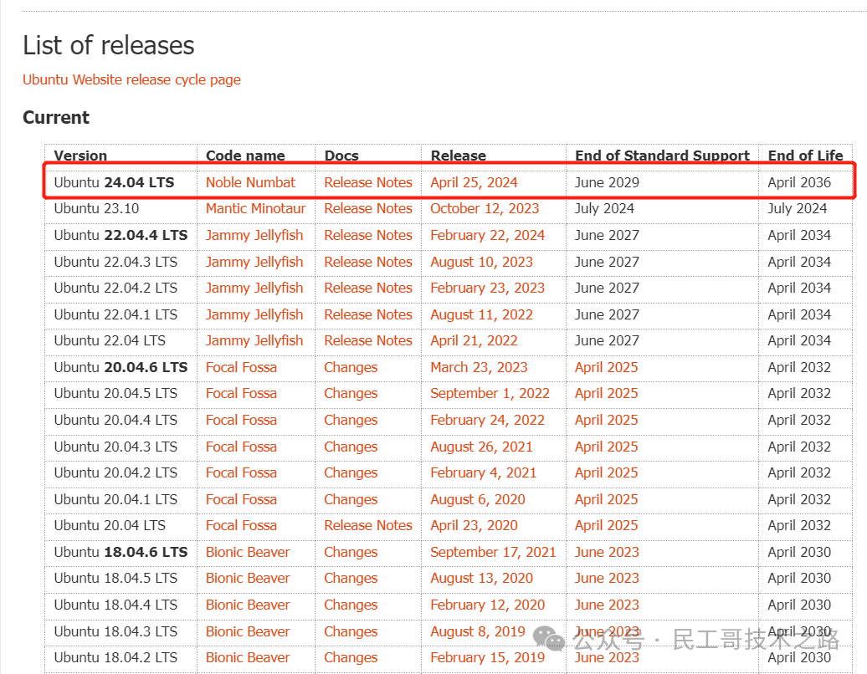Select the Ubuntu 22.04.4 LTS version cell

click(x=121, y=235)
